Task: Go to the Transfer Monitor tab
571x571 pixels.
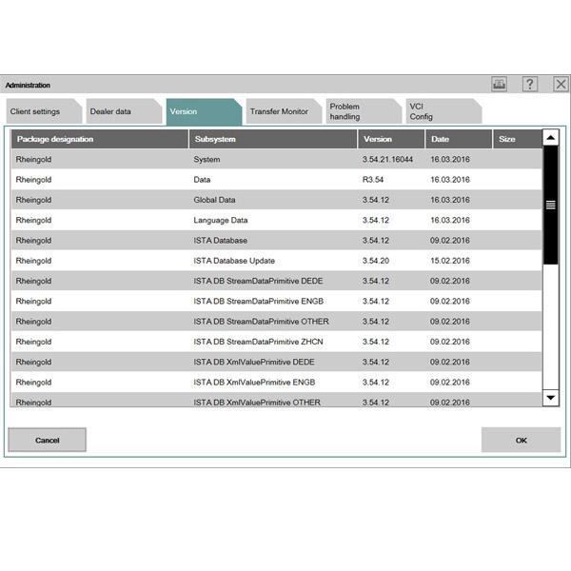Action: 284,111
